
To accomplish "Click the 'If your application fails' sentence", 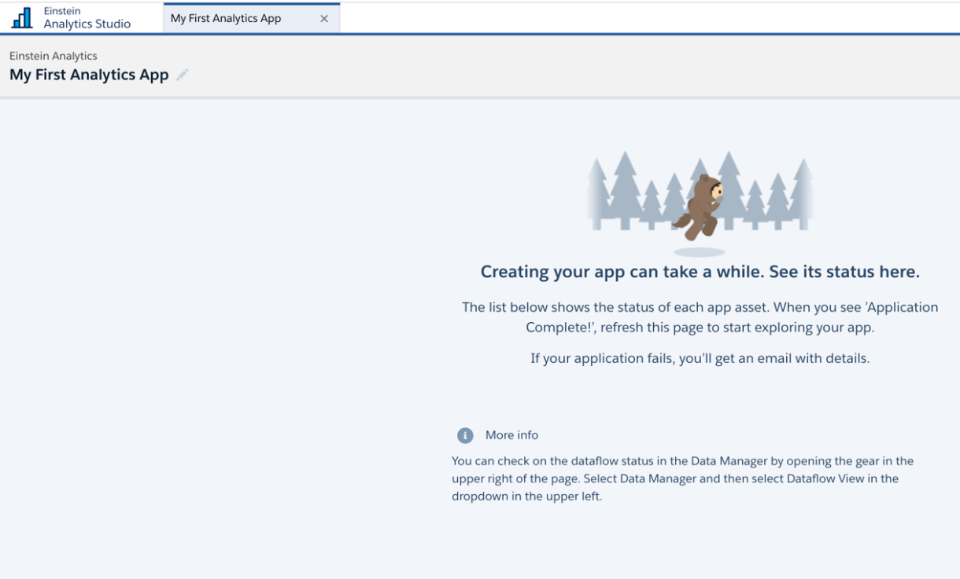I will [700, 358].
